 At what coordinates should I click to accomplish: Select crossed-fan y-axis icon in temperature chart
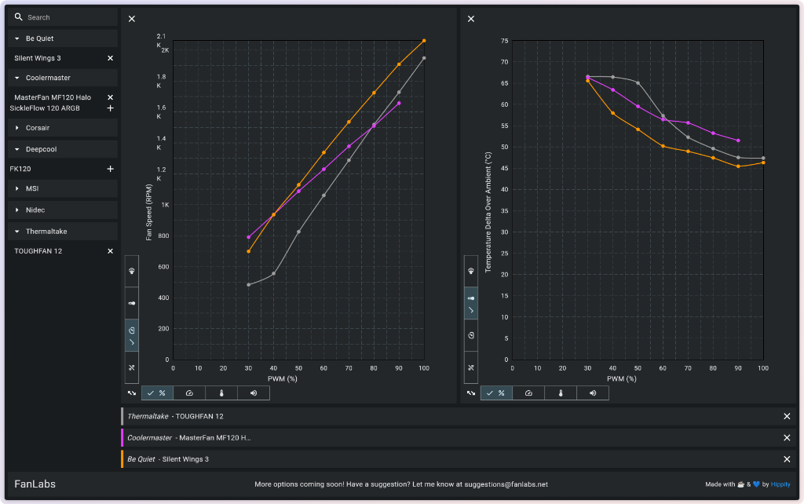click(471, 367)
